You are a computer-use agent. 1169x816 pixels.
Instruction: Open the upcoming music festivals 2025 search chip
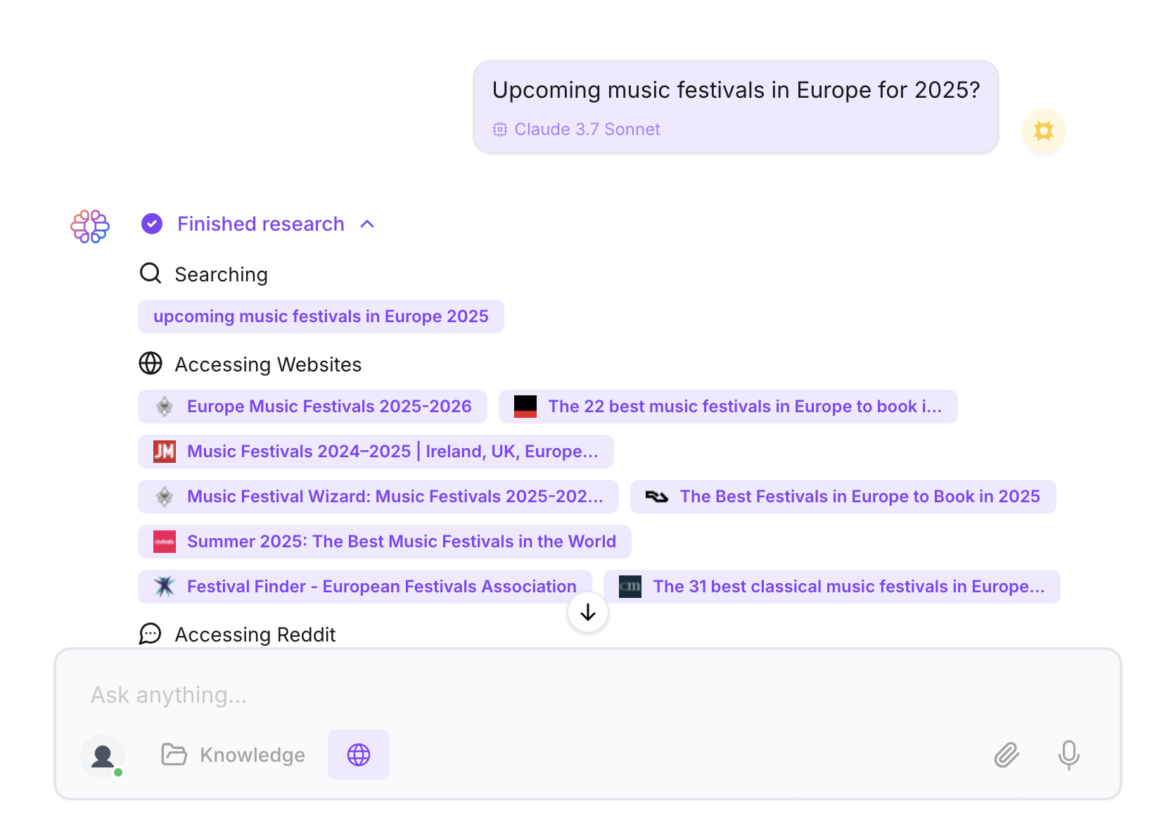click(x=321, y=317)
